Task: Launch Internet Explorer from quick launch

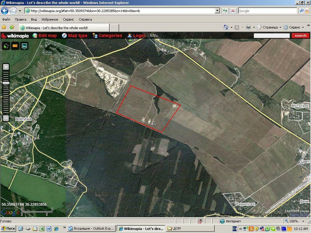Action: (56, 229)
